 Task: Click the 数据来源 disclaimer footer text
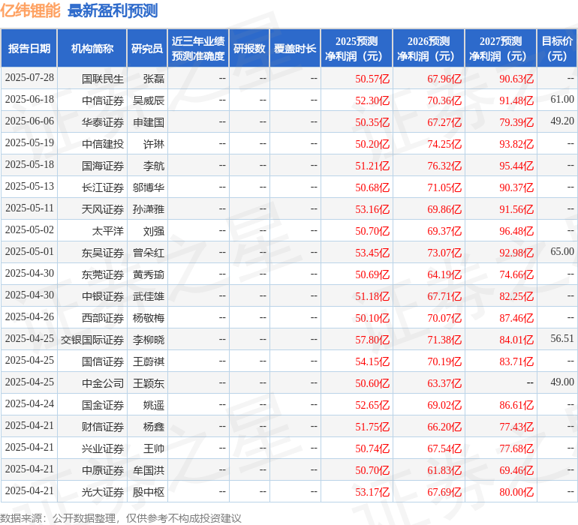[121, 518]
